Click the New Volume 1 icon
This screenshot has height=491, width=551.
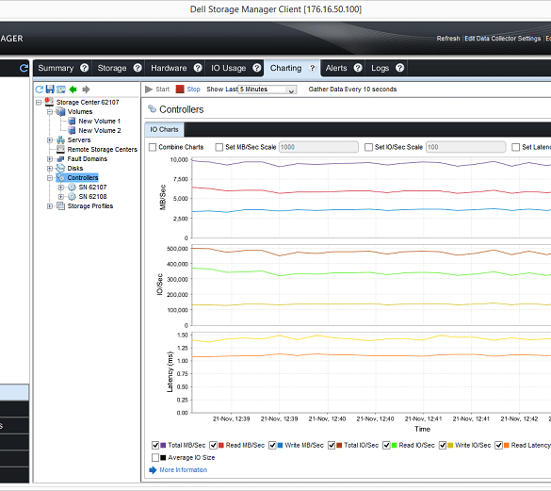point(72,121)
